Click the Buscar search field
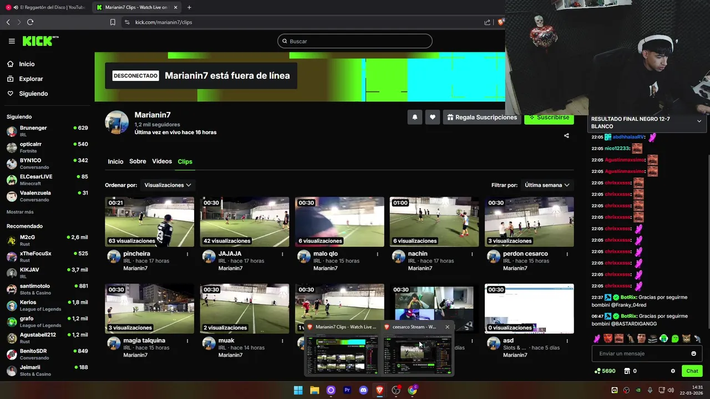This screenshot has height=399, width=710. 355,41
